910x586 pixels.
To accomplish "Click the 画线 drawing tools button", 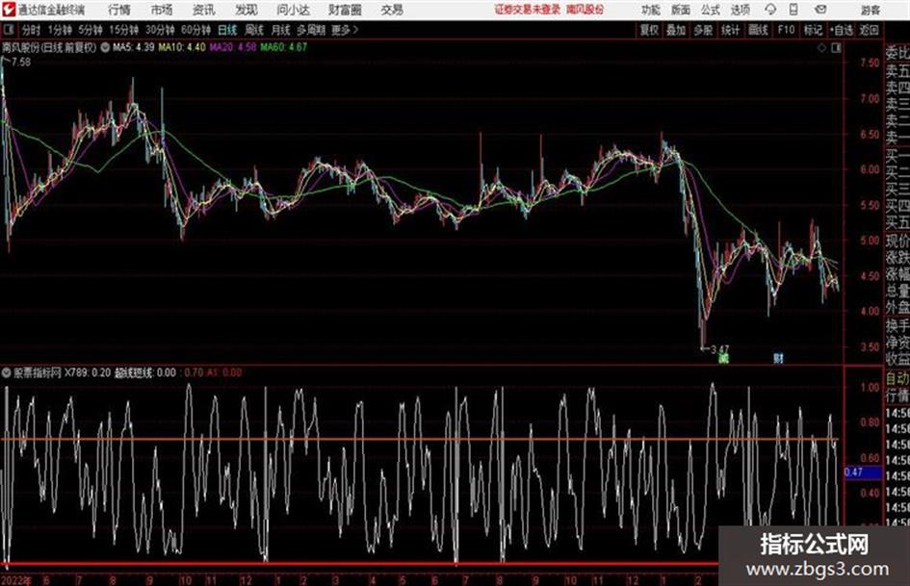I will coord(758,30).
